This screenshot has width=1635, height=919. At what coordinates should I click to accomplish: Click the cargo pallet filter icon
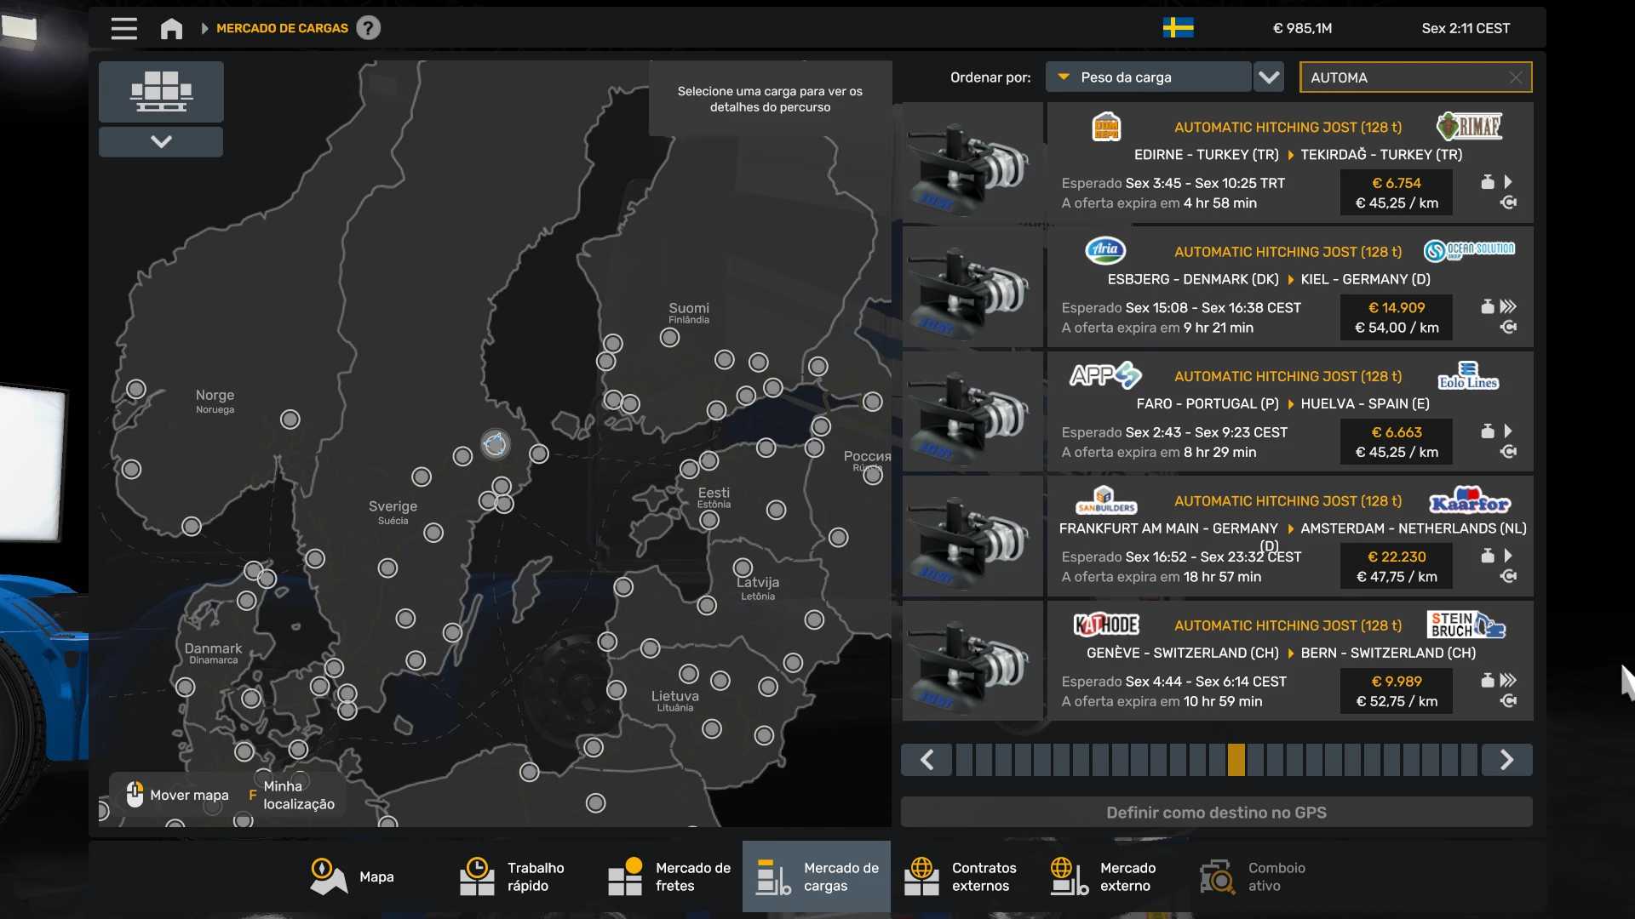pos(161,91)
